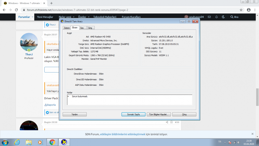Image resolution: width=259 pixels, height=146 pixels.
Task: Open forum inbox envelope icon
Action: pos(209,17)
